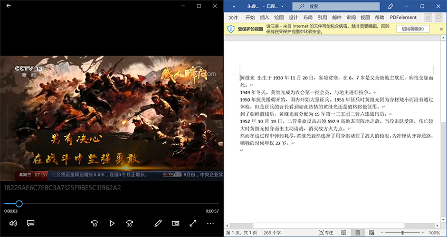Expand the Word quick access chevrons
This screenshot has height=237, width=447.
234,6
